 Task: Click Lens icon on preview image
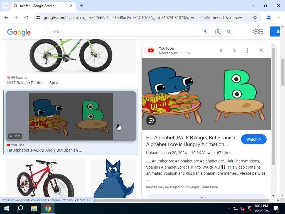(151, 120)
